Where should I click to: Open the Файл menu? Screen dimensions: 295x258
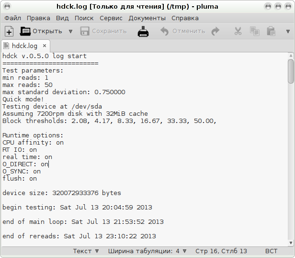[x=12, y=18]
